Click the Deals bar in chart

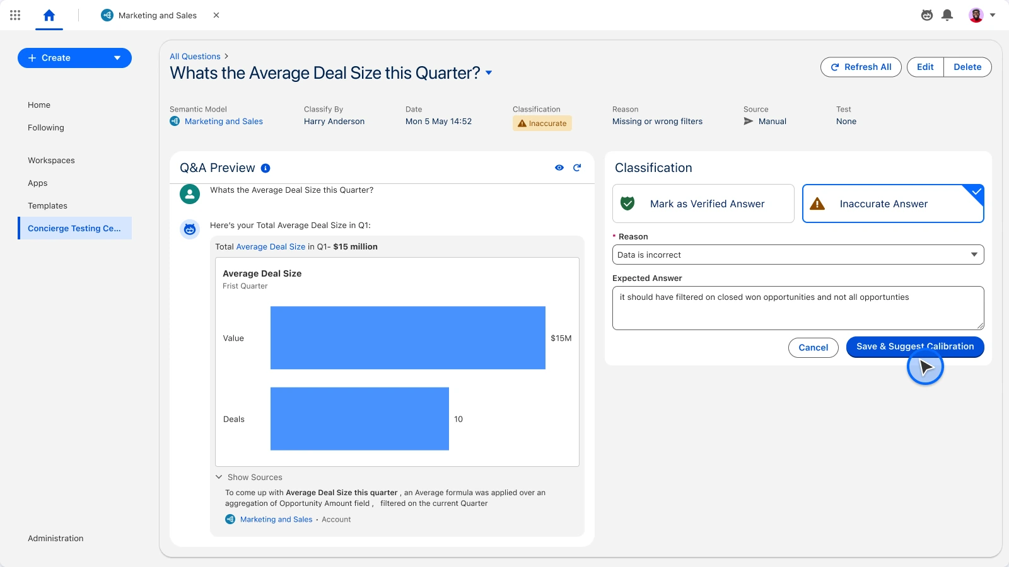point(359,419)
